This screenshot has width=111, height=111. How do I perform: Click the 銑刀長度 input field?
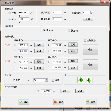57,13
